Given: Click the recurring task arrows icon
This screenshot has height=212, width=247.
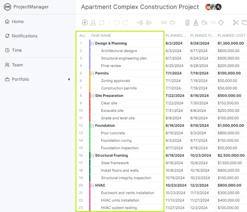Looking at the screenshot, I should coord(102,23).
